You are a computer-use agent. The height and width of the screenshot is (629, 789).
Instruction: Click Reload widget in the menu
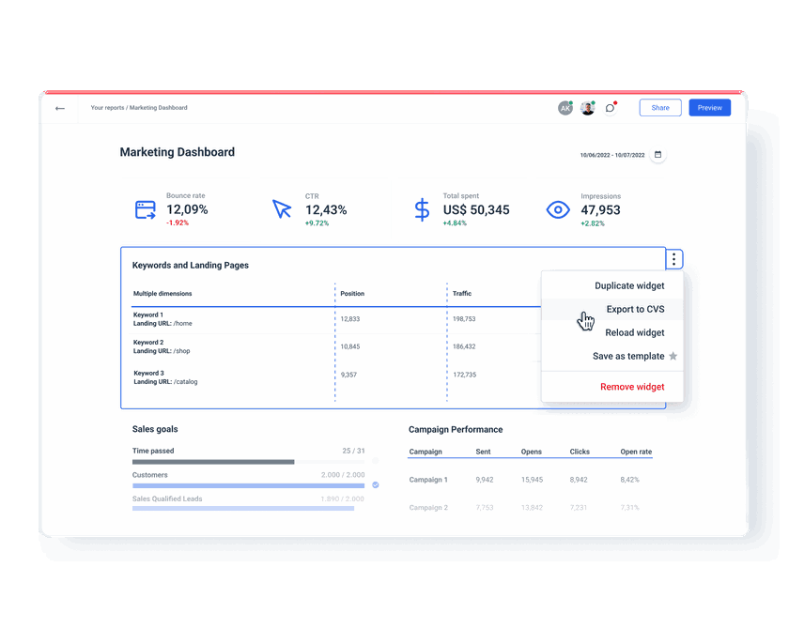click(x=634, y=332)
